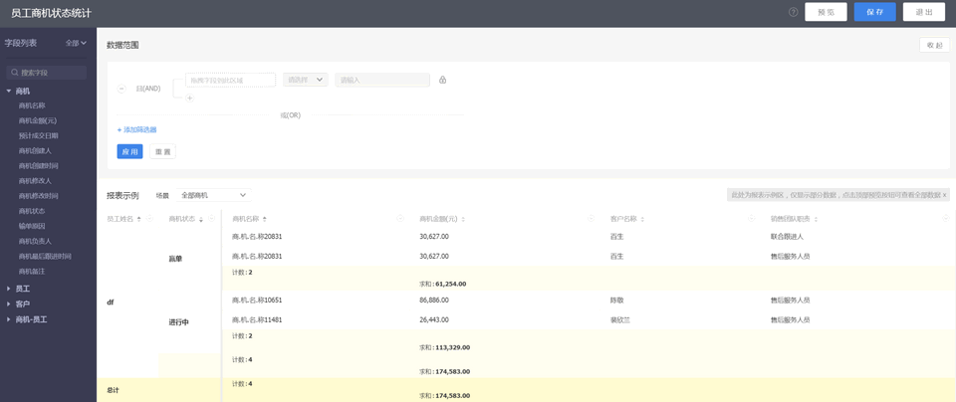This screenshot has height=402, width=956.
Task: Select the 商机状态 field in the sidebar
Action: tap(32, 211)
